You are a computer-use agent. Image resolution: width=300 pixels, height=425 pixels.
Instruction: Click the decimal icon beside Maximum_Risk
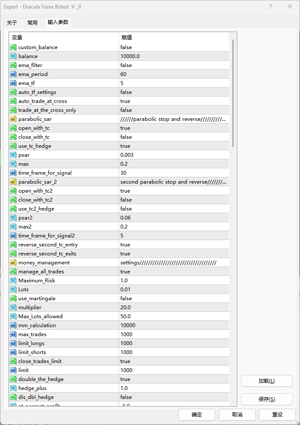click(x=13, y=281)
